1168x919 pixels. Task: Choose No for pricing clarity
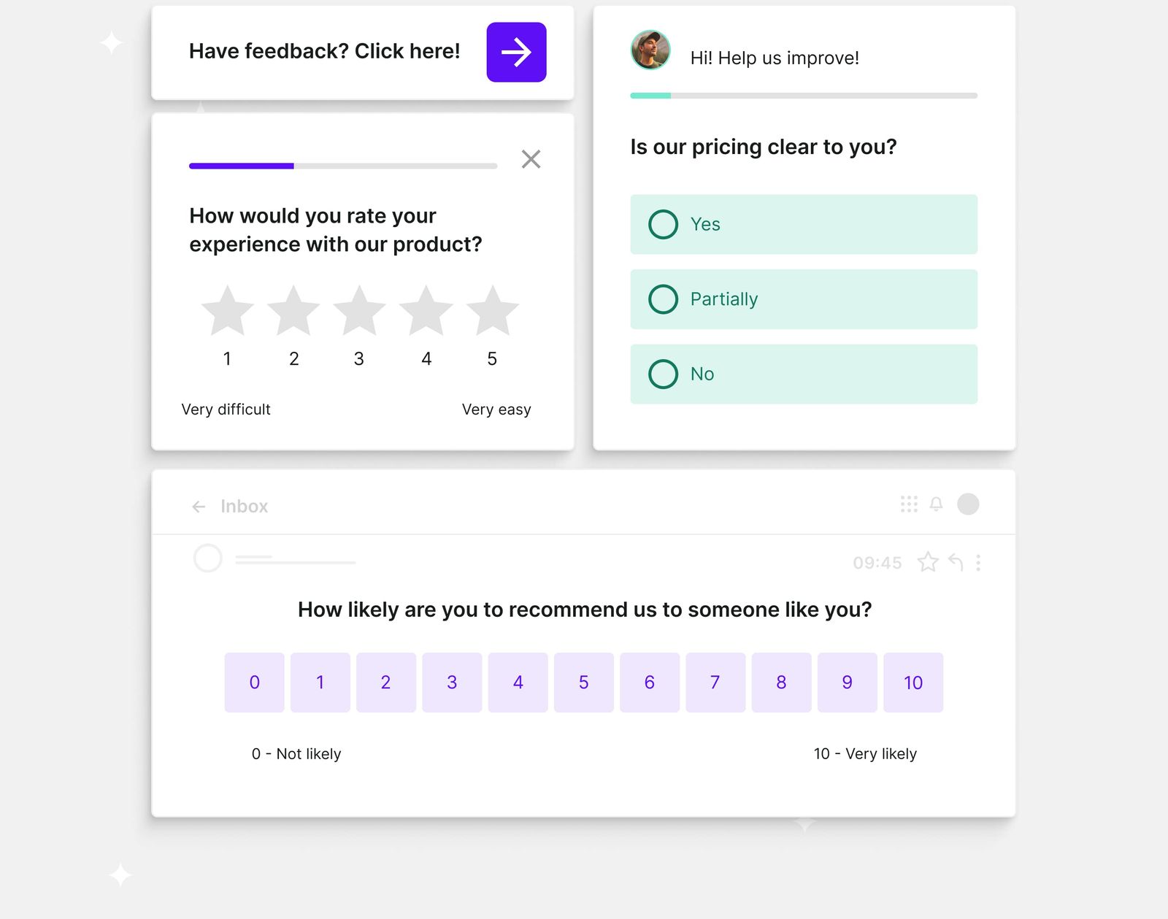[x=664, y=374]
